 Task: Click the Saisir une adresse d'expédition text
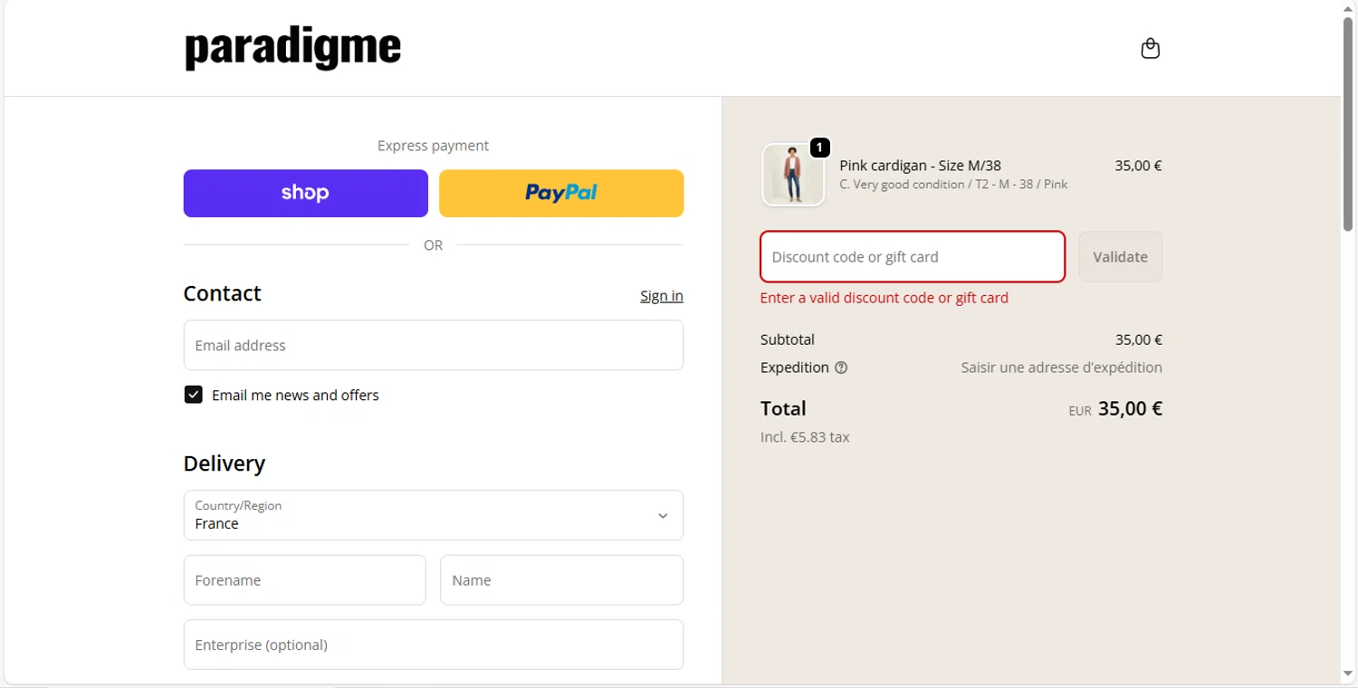point(1061,368)
